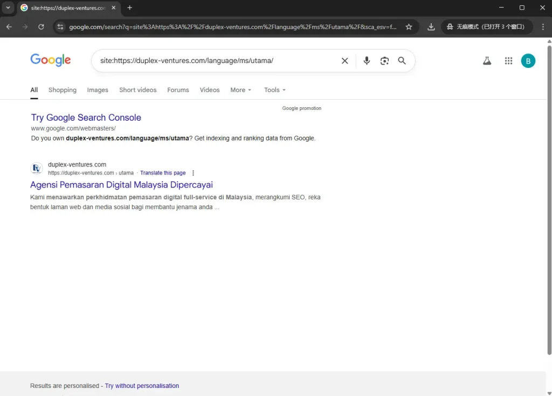The height and width of the screenshot is (396, 552).
Task: Open the Google apps grid icon
Action: click(508, 61)
